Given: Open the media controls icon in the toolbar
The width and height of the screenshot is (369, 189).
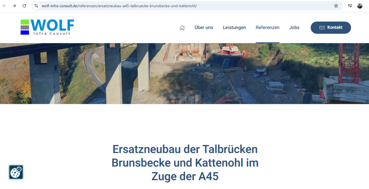Looking at the screenshot, I should (350, 6).
